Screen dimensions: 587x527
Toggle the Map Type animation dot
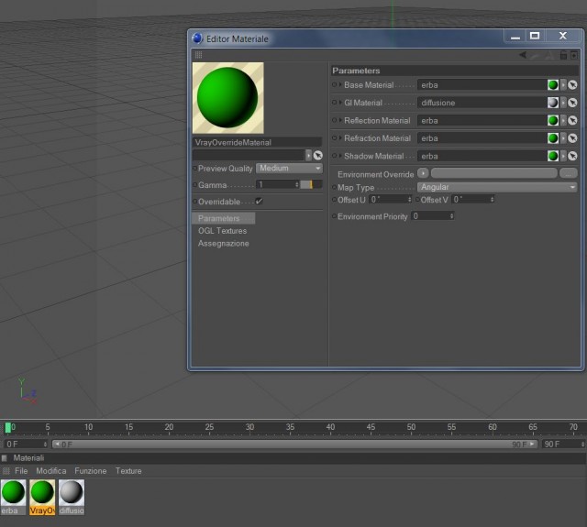coord(334,187)
